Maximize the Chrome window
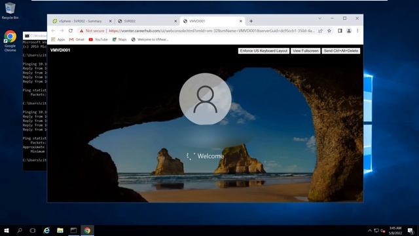 (345, 18)
